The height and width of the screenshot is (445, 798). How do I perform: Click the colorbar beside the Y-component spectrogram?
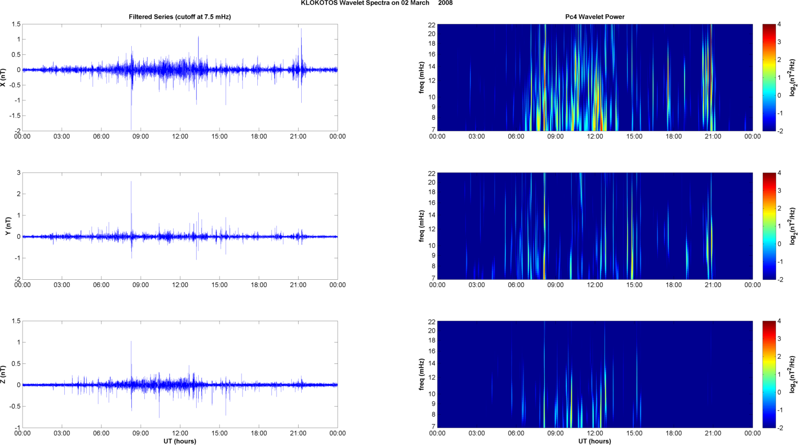pyautogui.click(x=769, y=226)
